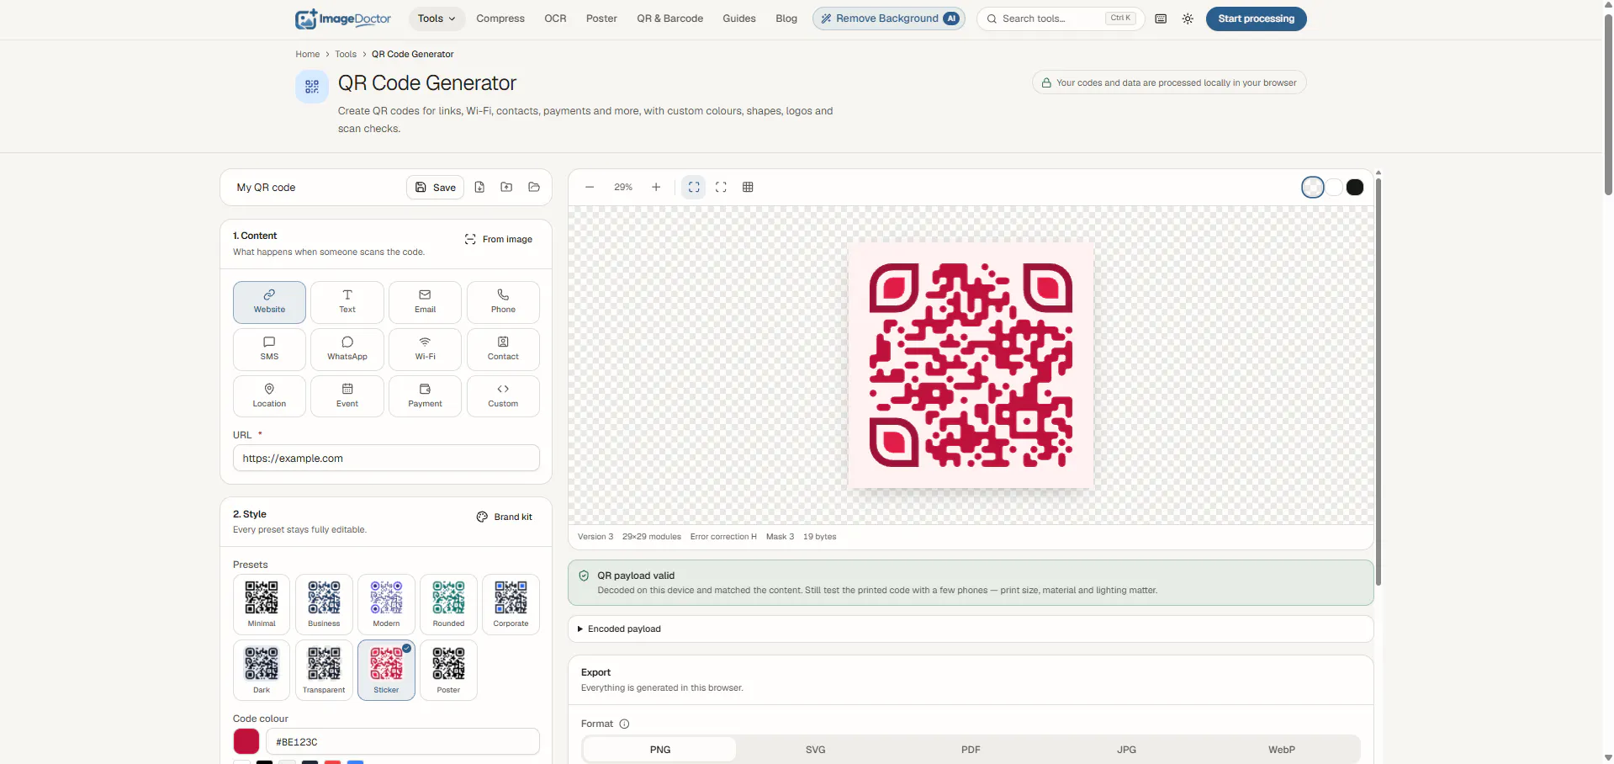The width and height of the screenshot is (1614, 764).
Task: Select checkerboard preview background swatch
Action: (x=1312, y=187)
